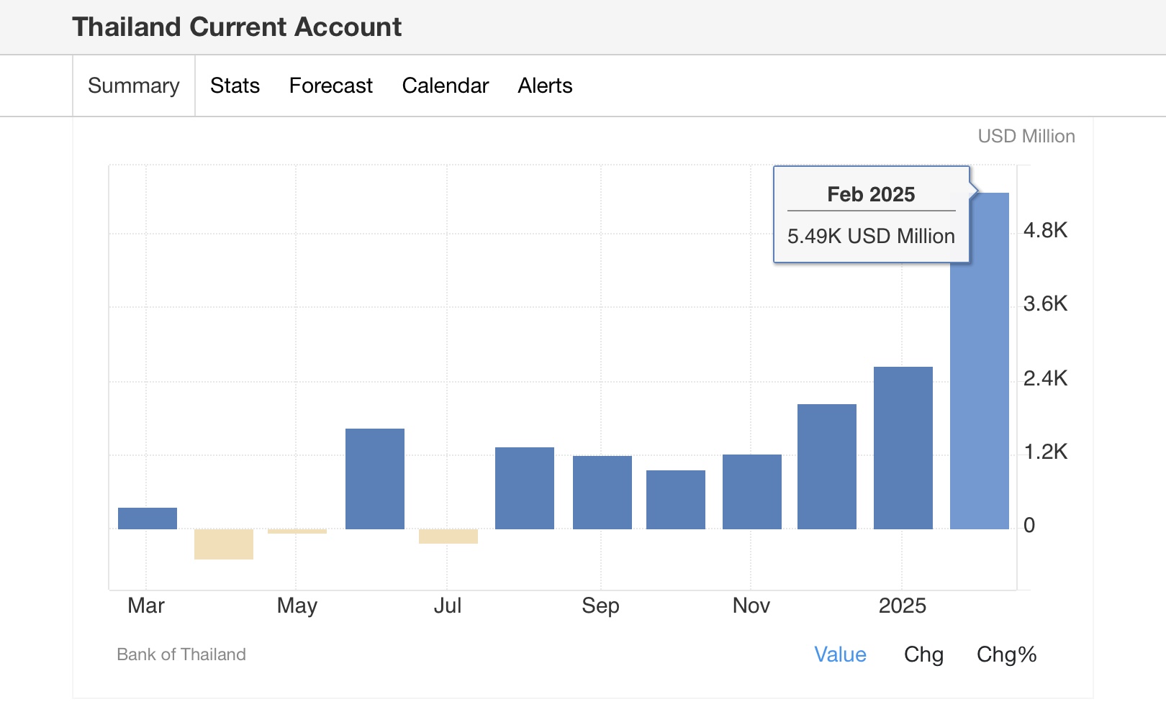1166x717 pixels.
Task: Select the Value chart view
Action: pyautogui.click(x=840, y=654)
